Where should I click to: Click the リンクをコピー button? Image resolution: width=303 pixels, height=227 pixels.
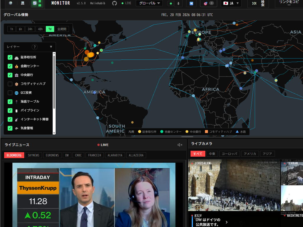point(289,3)
